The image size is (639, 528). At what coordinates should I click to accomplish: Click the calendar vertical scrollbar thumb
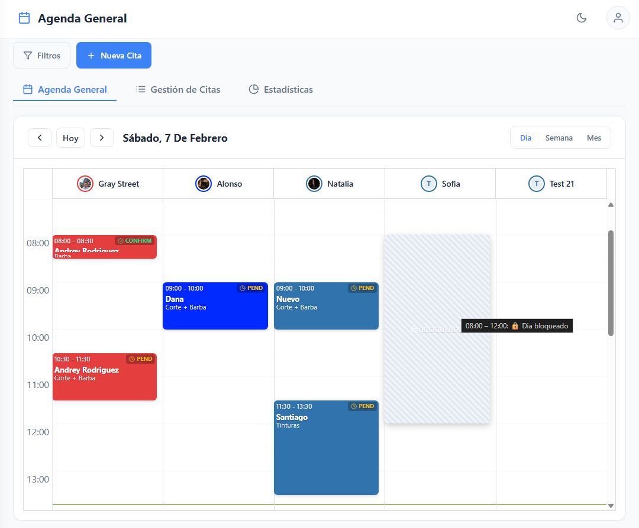(x=611, y=282)
